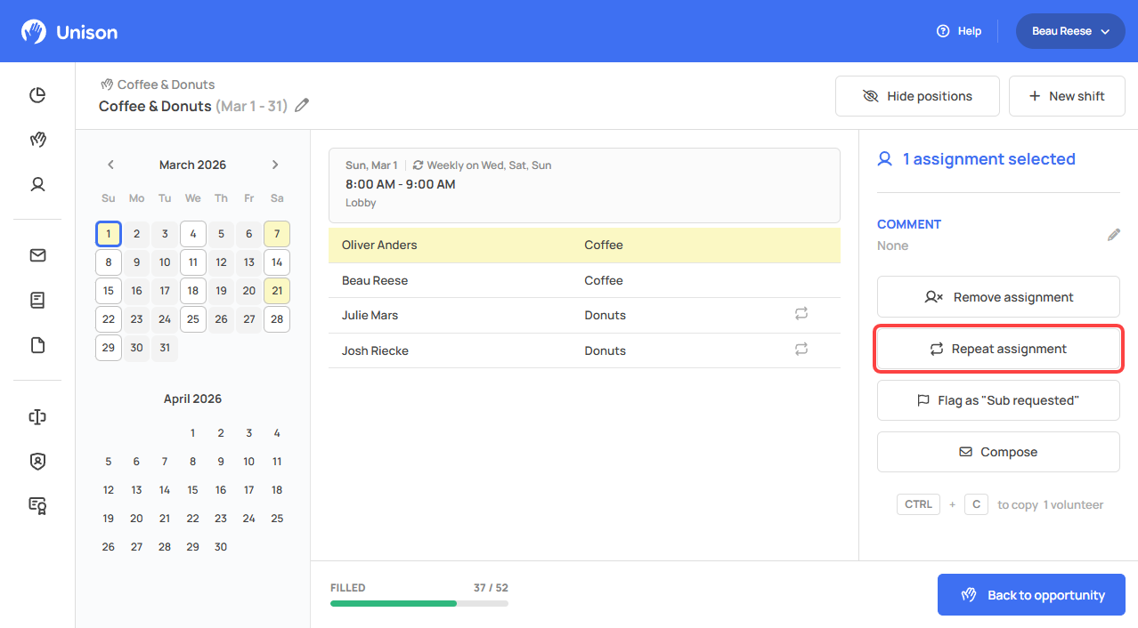Screen dimensions: 1138x628
Task: Click Coffee & Donuts breadcrumb link
Action: click(158, 85)
